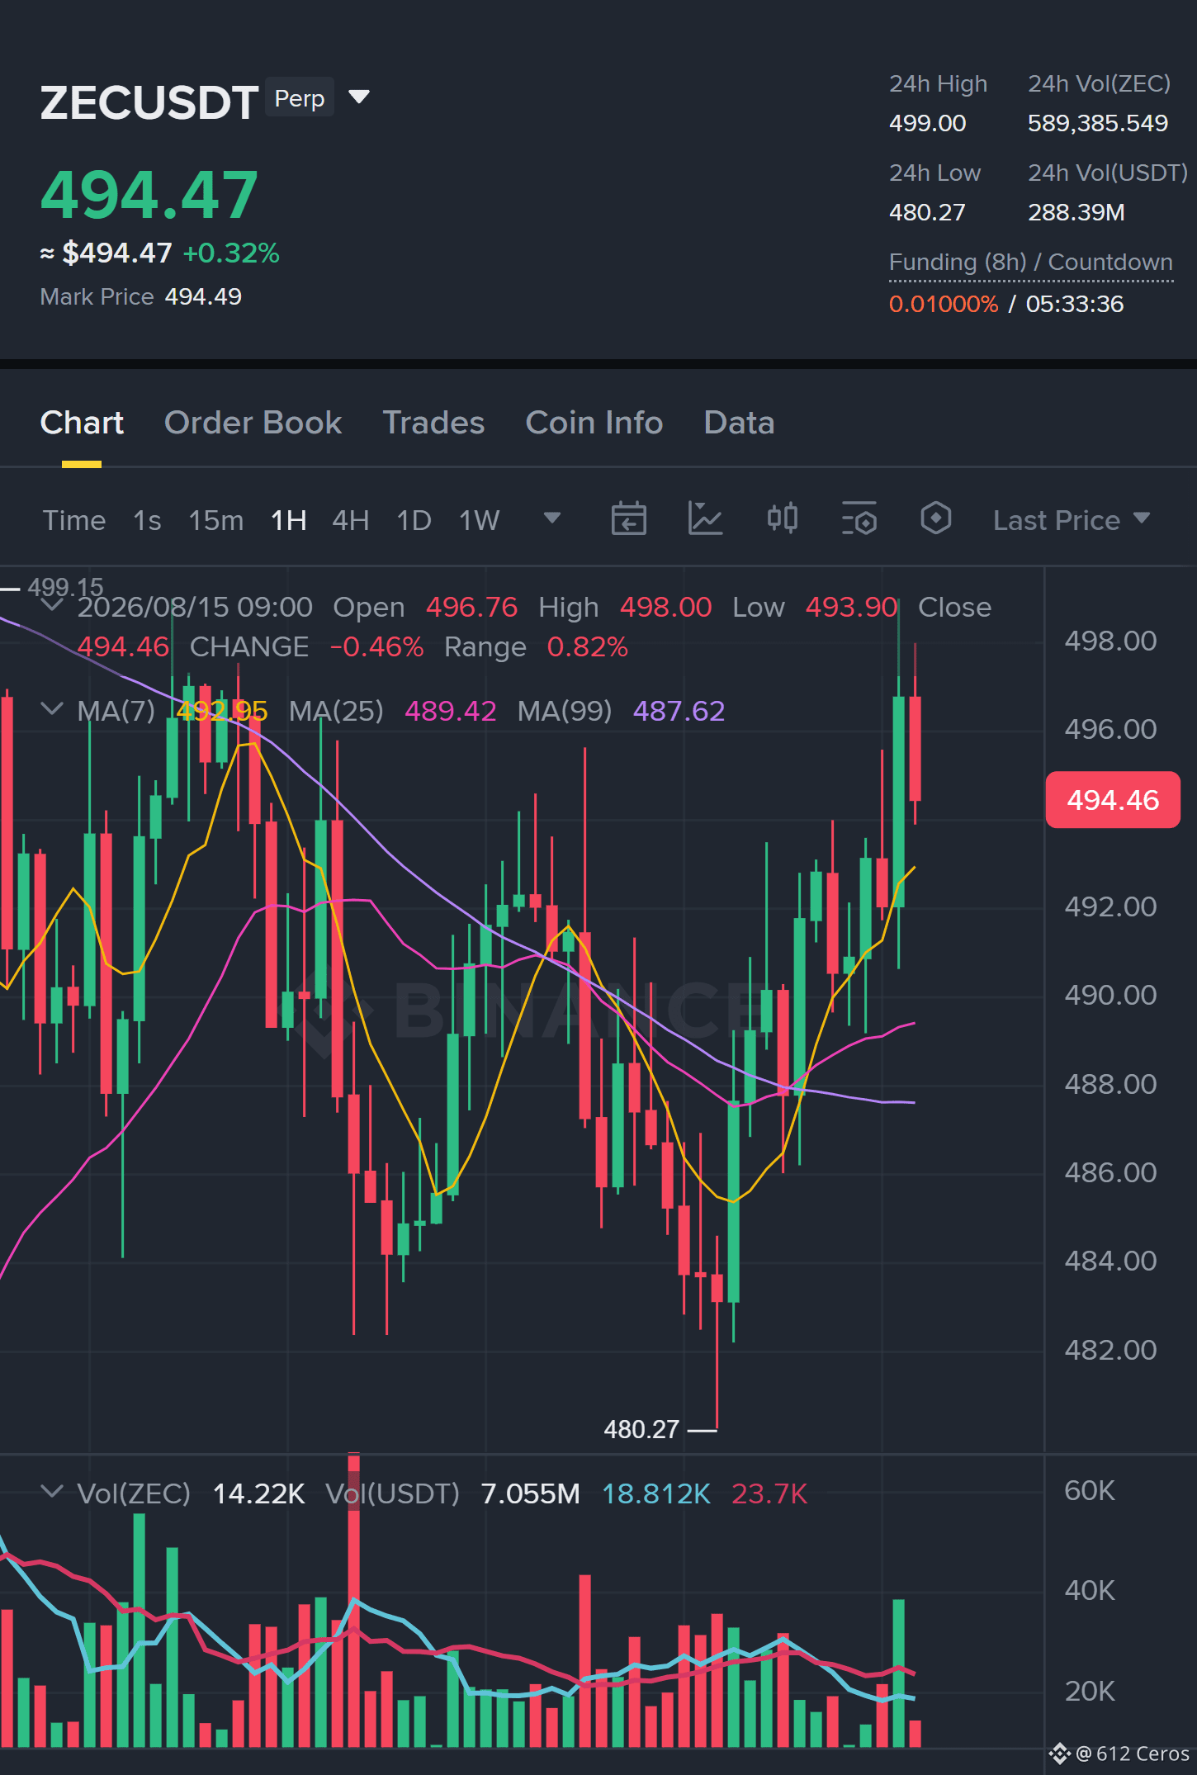Screen dimensions: 1197x1775
Task: Click the CHANGE -0.46% value
Action: 376,647
